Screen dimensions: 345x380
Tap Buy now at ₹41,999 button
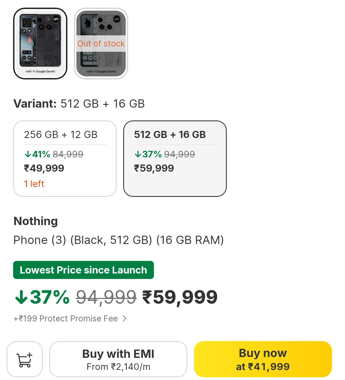(263, 359)
